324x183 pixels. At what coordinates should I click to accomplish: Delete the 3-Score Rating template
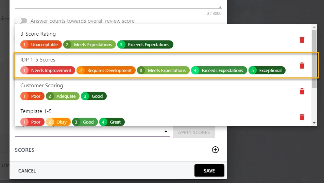pos(302,40)
